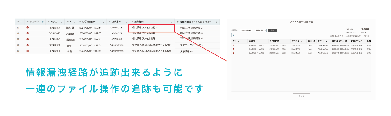Click 2024/05/07 12:00:33 timestamp cell

pyautogui.click(x=90, y=51)
